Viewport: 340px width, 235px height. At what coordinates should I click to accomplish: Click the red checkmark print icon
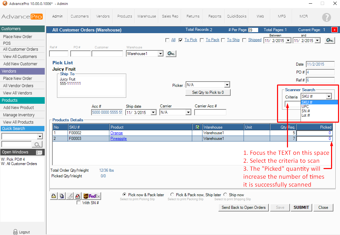(78, 196)
